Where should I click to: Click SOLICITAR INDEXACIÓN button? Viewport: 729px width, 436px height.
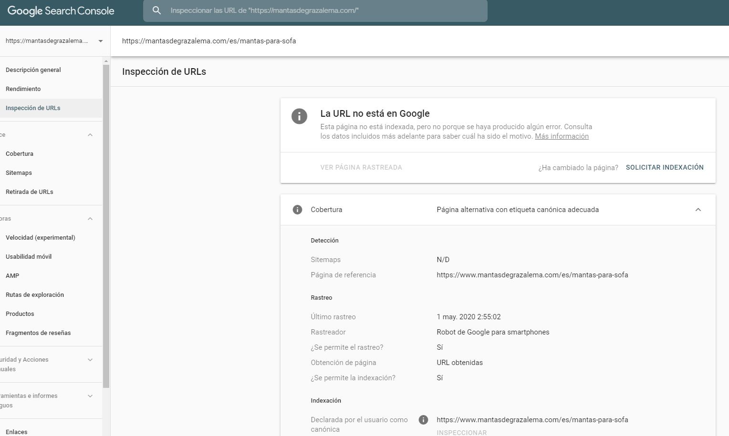pyautogui.click(x=665, y=167)
